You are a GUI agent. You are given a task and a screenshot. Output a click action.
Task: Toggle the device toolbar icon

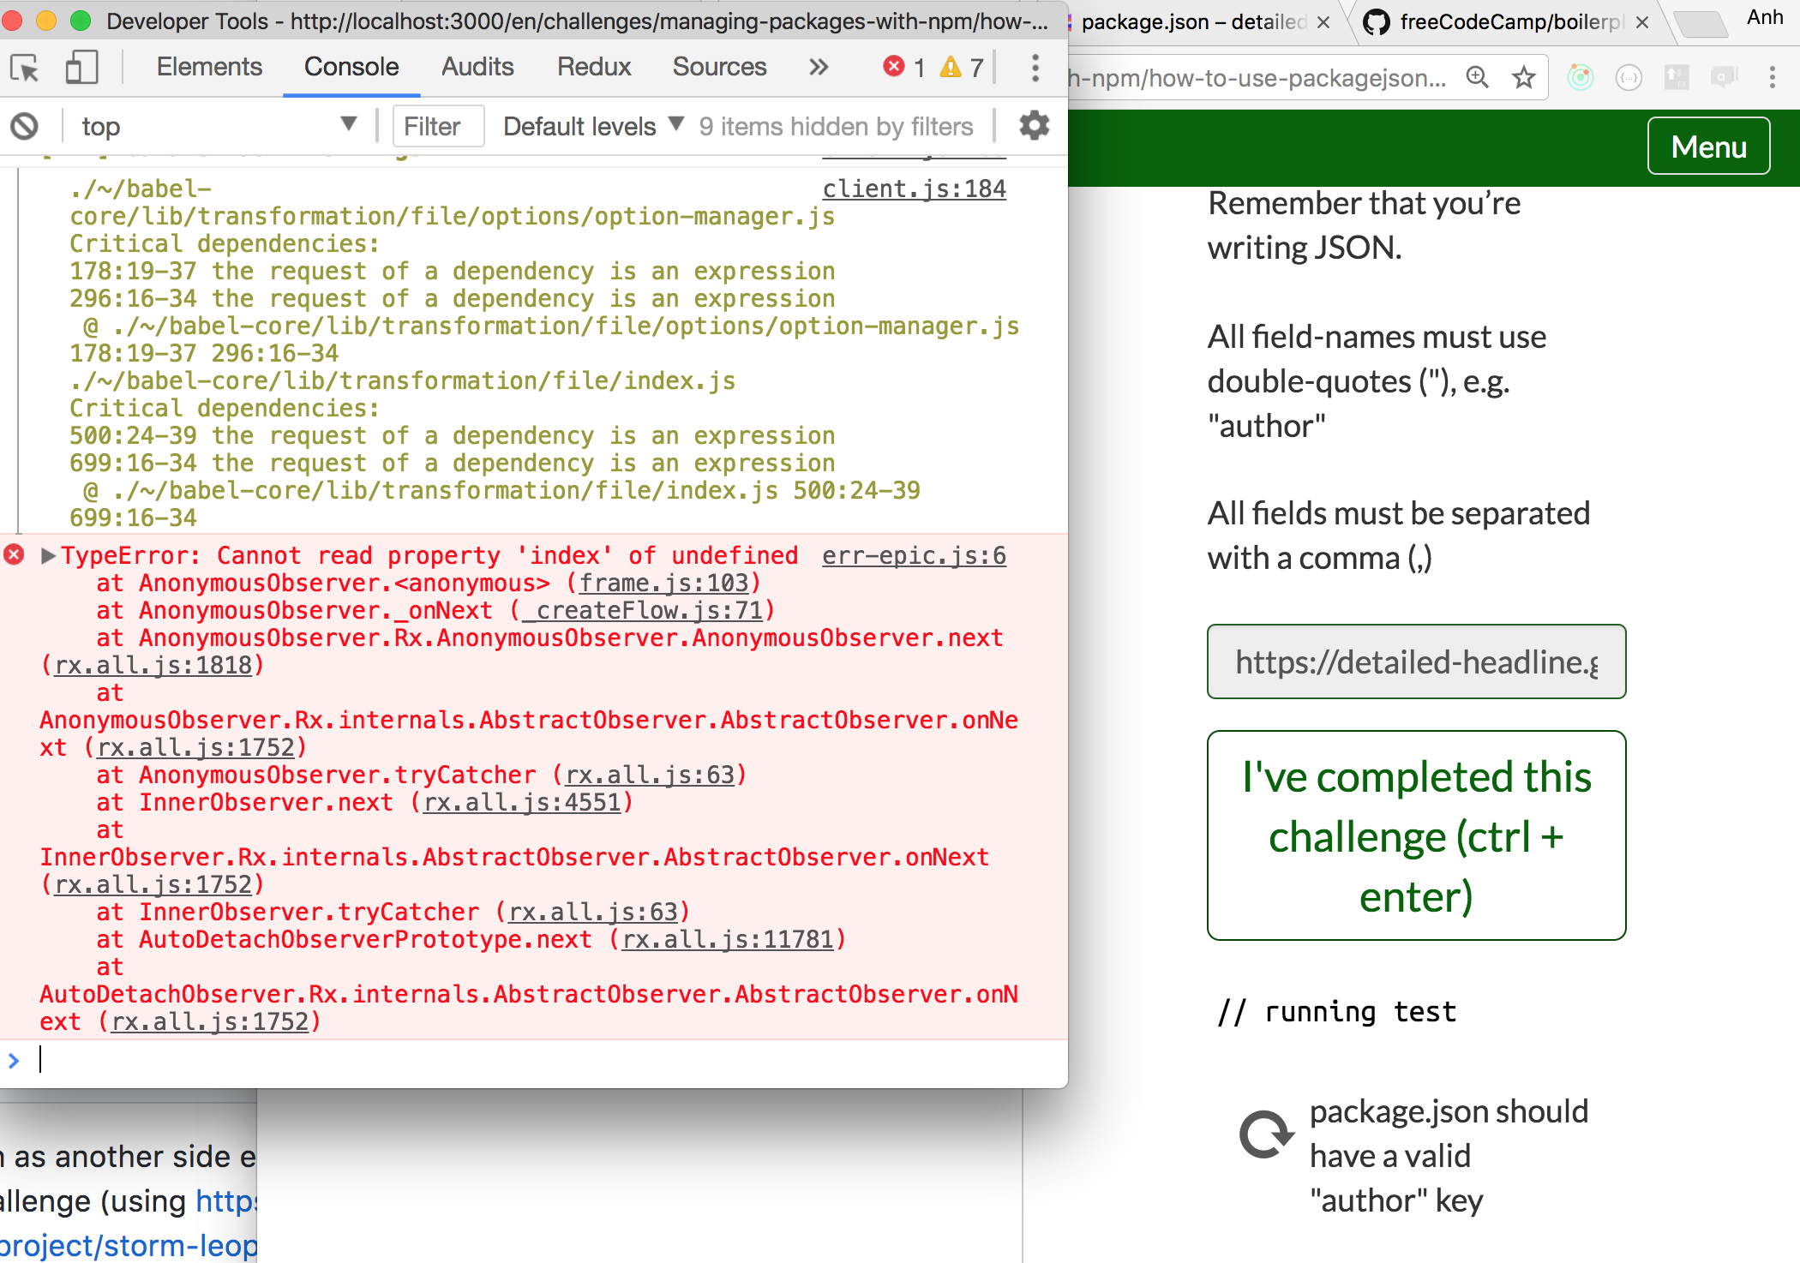pos(81,68)
